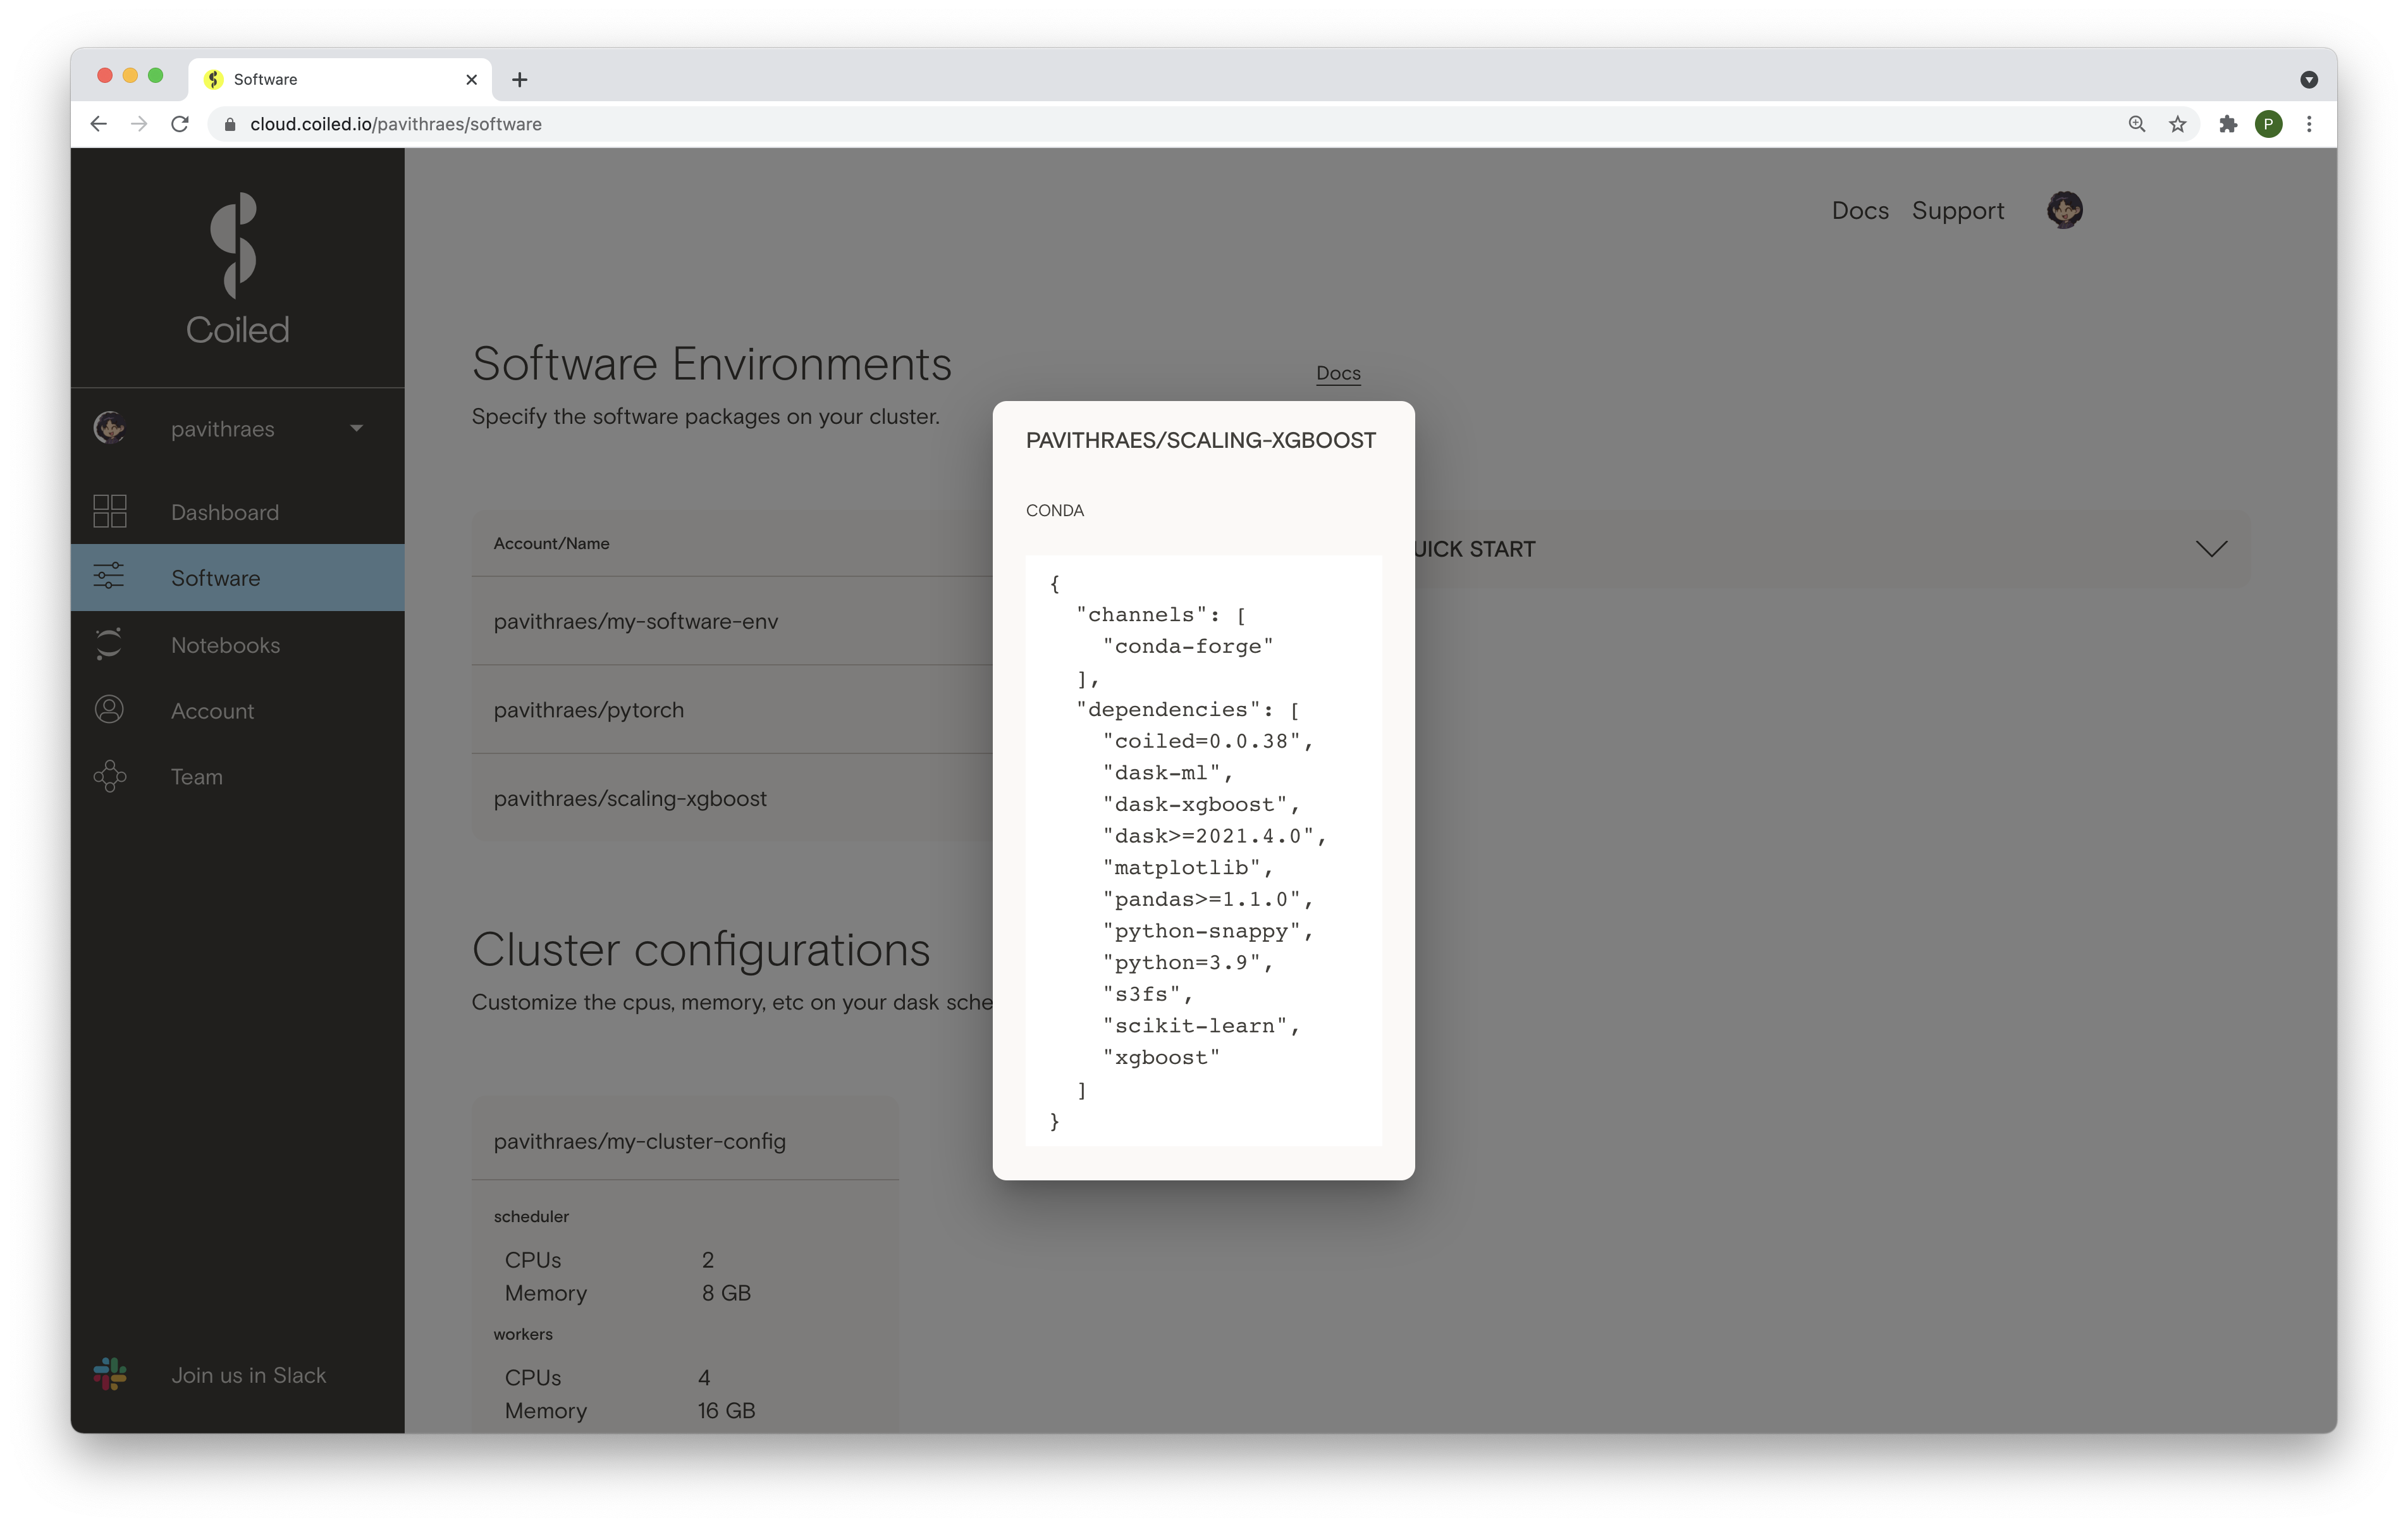This screenshot has width=2408, height=1527.
Task: Open a new browser tab
Action: tap(519, 80)
